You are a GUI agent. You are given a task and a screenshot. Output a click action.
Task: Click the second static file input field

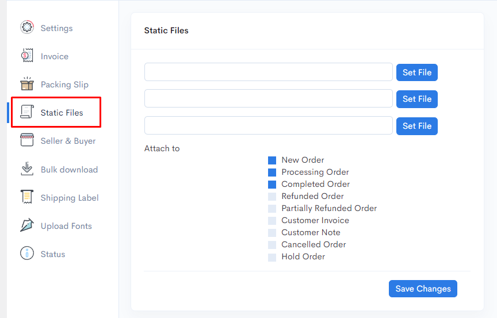[269, 98]
